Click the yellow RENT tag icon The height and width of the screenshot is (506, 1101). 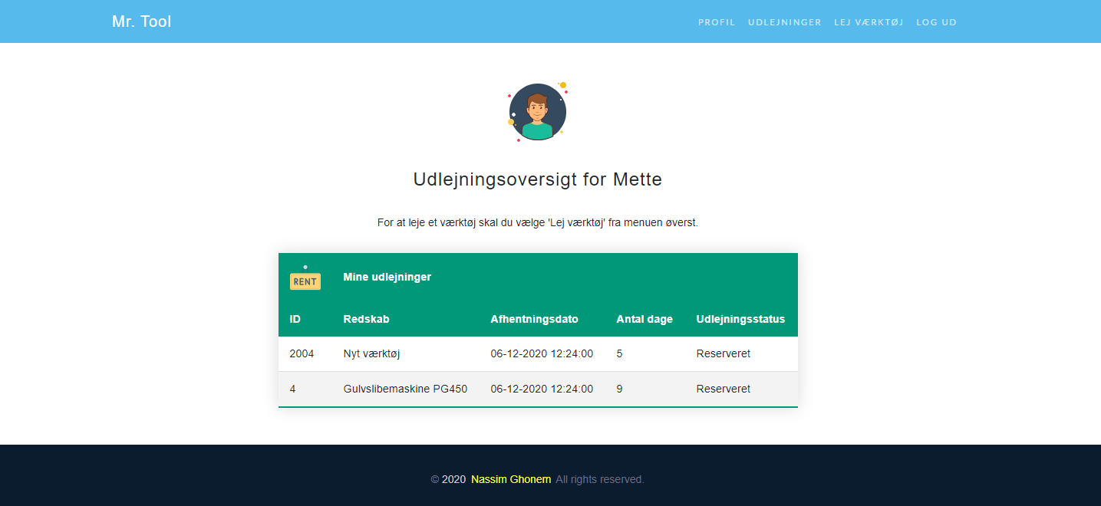tap(305, 280)
